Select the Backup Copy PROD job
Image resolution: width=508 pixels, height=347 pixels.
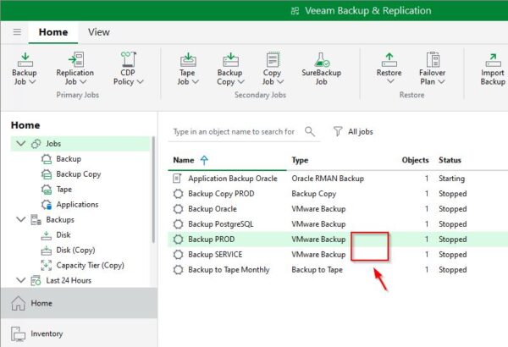pyautogui.click(x=338, y=194)
